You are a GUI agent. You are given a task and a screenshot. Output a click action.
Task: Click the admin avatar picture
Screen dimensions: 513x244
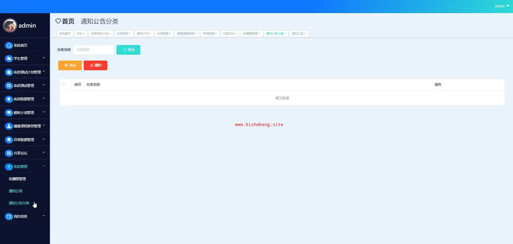point(10,25)
